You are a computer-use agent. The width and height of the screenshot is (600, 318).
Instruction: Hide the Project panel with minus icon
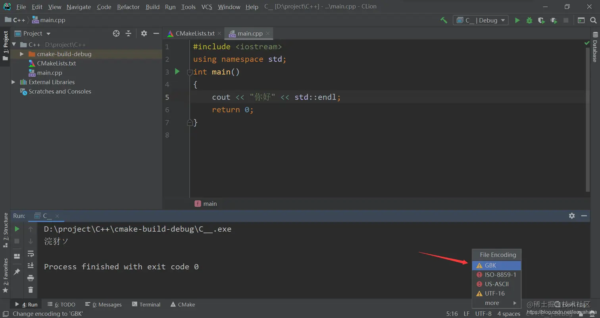coord(156,34)
